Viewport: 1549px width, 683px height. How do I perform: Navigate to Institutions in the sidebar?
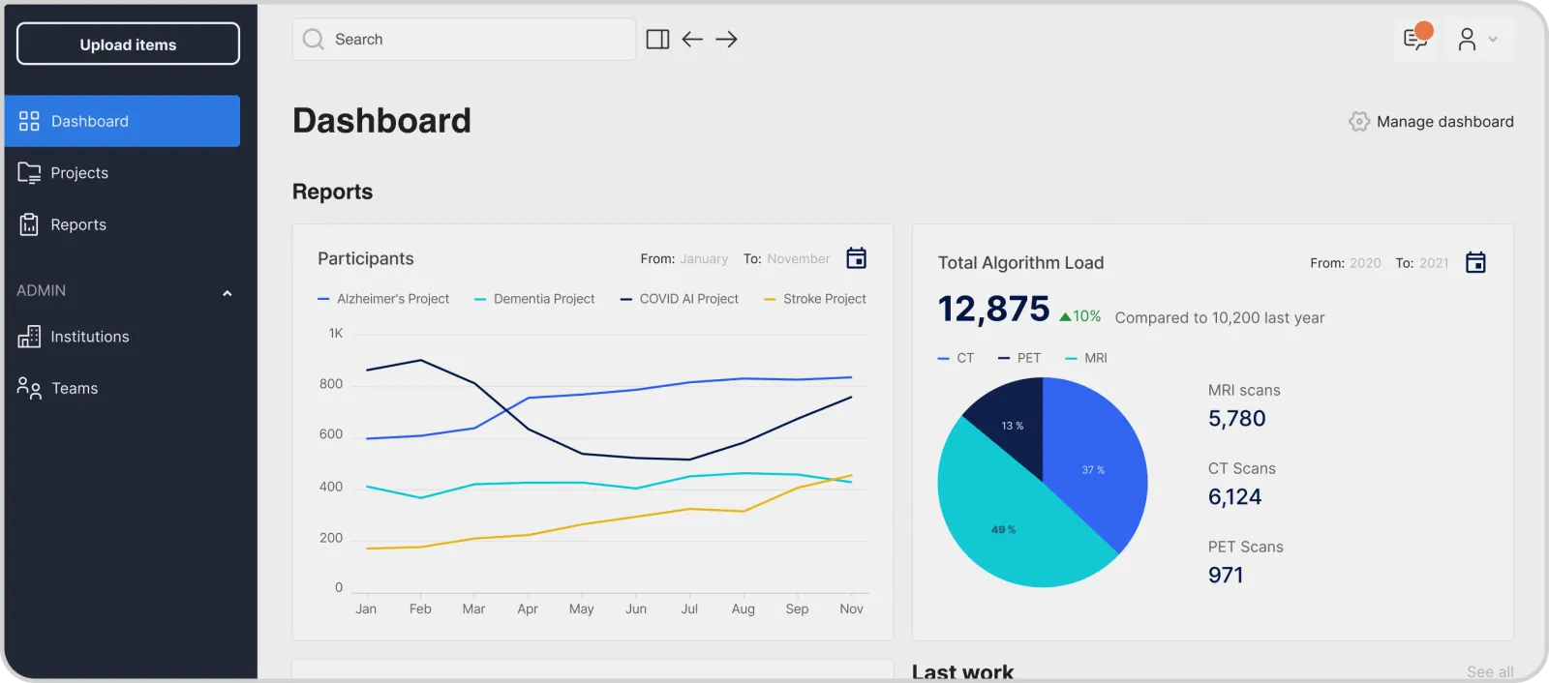[89, 337]
